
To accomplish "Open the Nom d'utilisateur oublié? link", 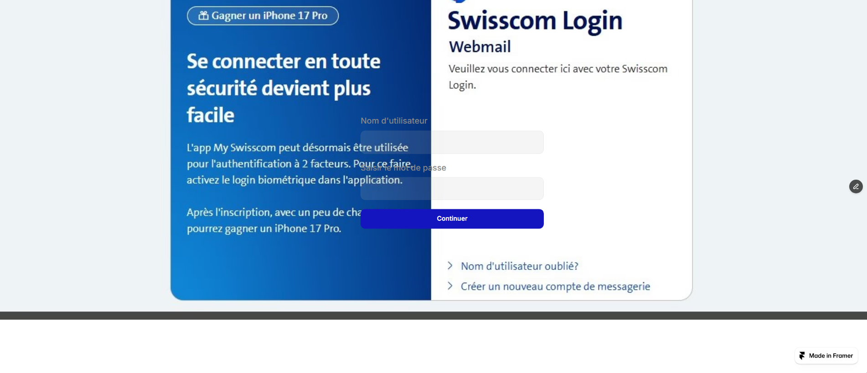I will 519,266.
